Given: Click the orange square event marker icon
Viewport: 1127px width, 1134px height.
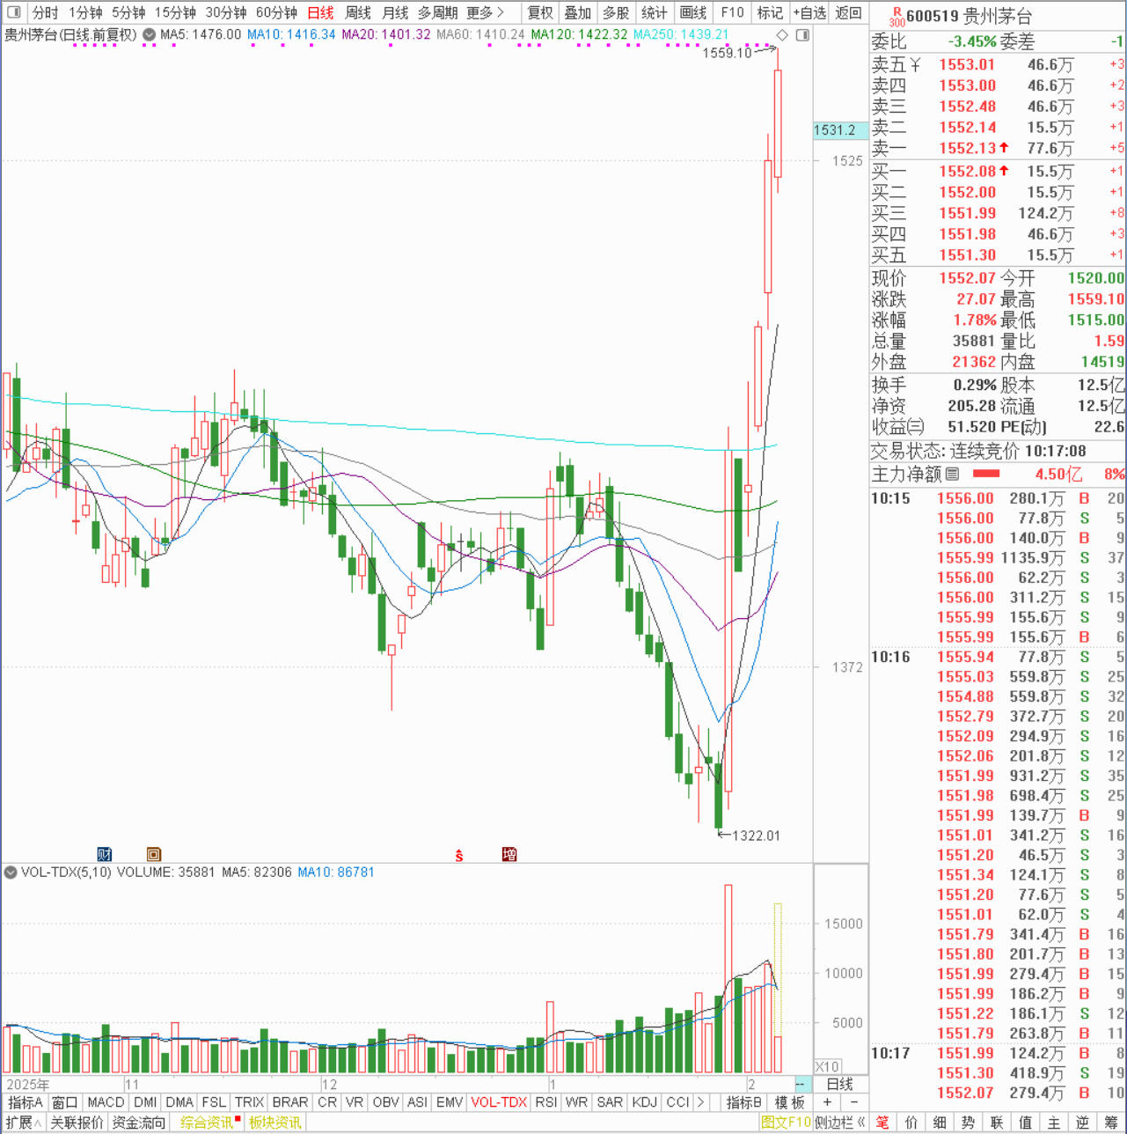Looking at the screenshot, I should (x=154, y=854).
